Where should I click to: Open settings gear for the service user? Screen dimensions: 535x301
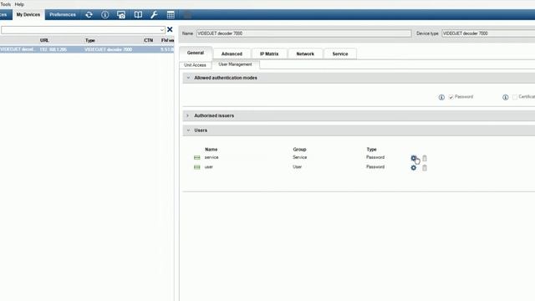413,158
